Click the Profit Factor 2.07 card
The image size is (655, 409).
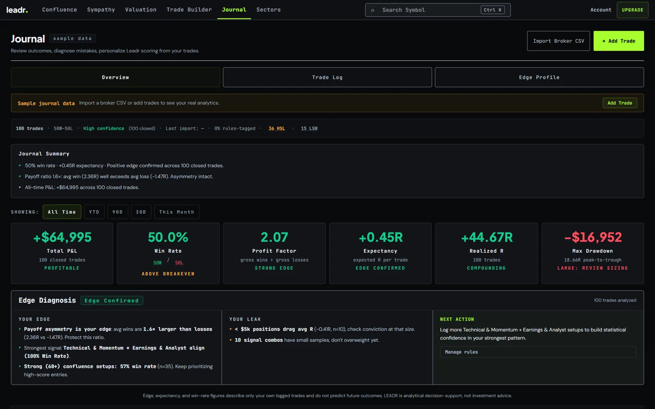(274, 253)
